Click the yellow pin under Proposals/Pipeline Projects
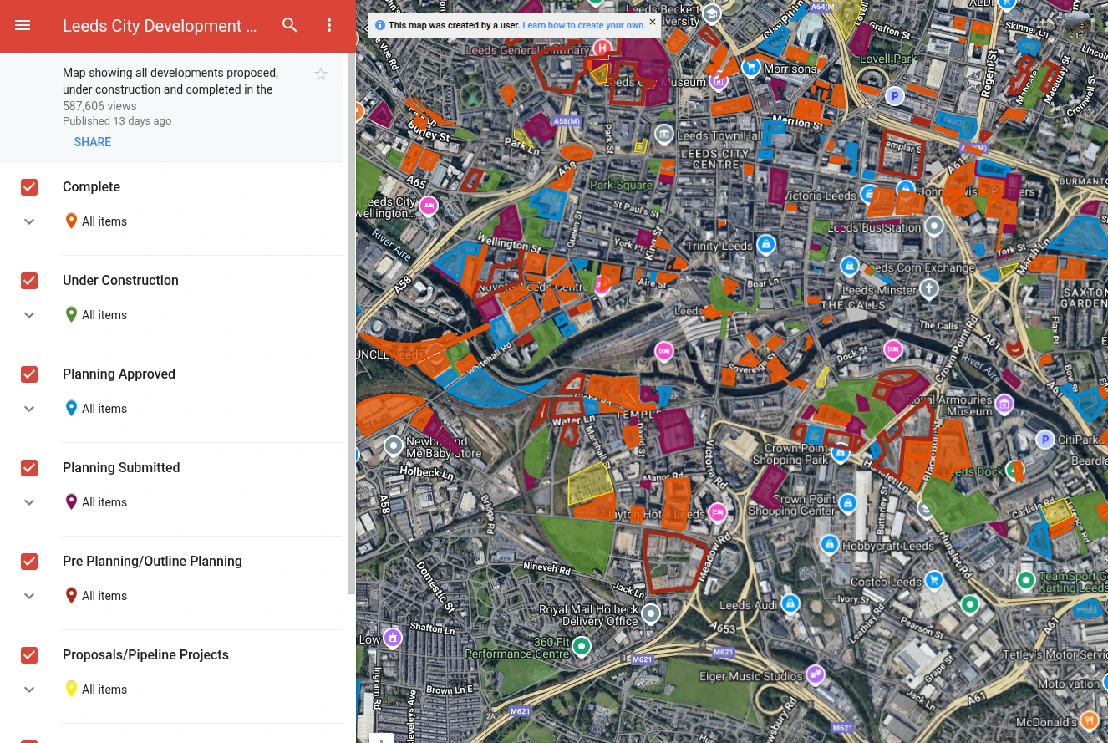Image resolution: width=1108 pixels, height=743 pixels. click(71, 690)
